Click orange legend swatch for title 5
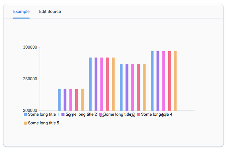This screenshot has height=152, width=229. (26, 123)
